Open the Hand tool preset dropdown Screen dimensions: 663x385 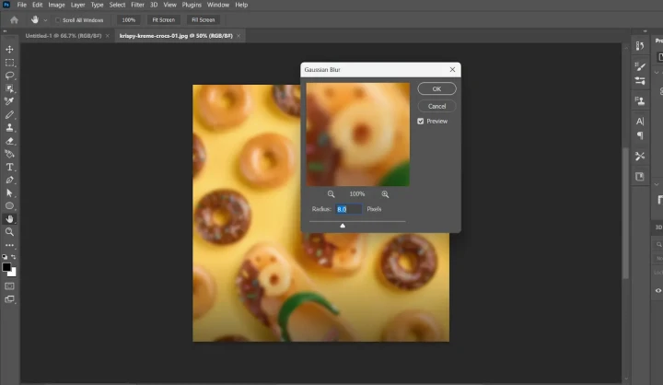click(x=45, y=20)
